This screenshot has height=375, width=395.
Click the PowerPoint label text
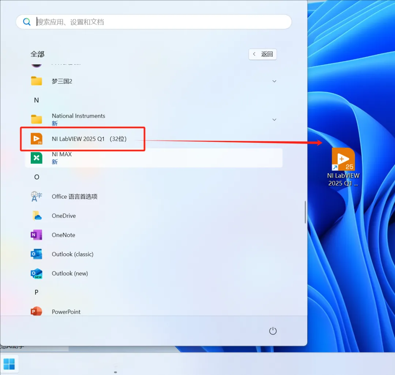[66, 312]
